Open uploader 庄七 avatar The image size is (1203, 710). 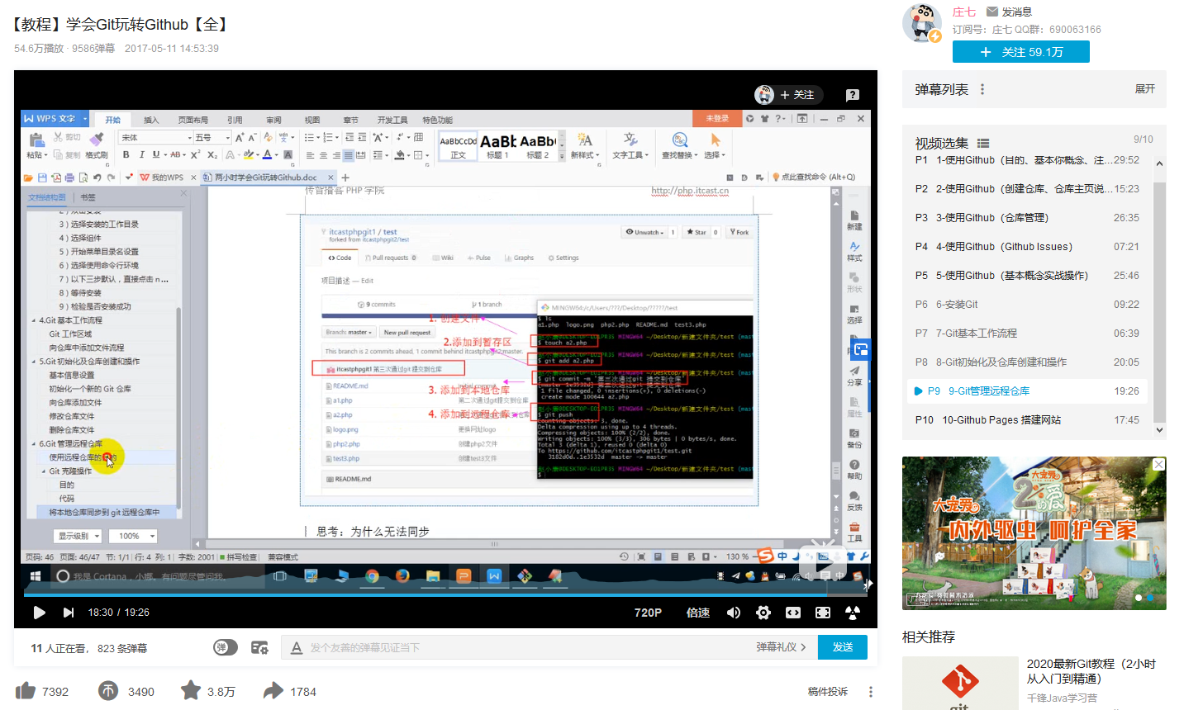click(x=921, y=23)
